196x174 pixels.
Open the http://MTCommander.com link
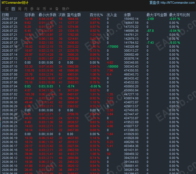(178, 3)
